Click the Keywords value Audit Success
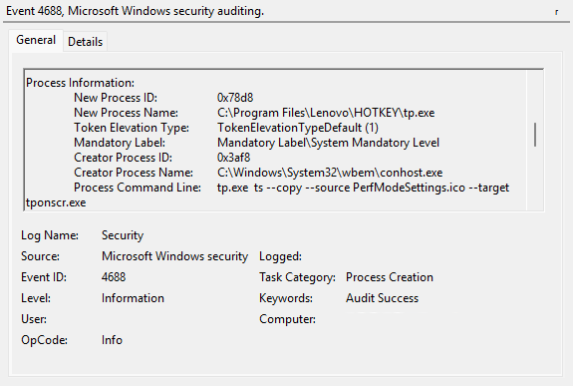 coord(382,298)
